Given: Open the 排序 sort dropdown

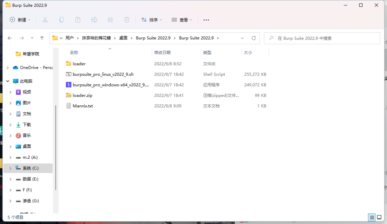Looking at the screenshot, I should (x=152, y=20).
